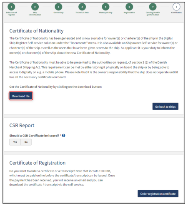Click 'Should a CSR Certificate be issued?' label
Image resolution: width=188 pixels, height=208 pixels.
tap(34, 136)
